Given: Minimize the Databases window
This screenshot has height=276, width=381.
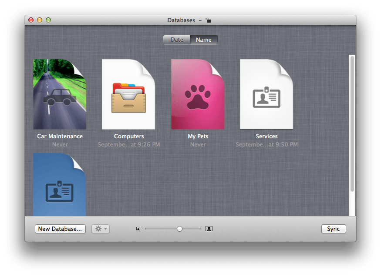Looking at the screenshot, I should click(x=40, y=20).
